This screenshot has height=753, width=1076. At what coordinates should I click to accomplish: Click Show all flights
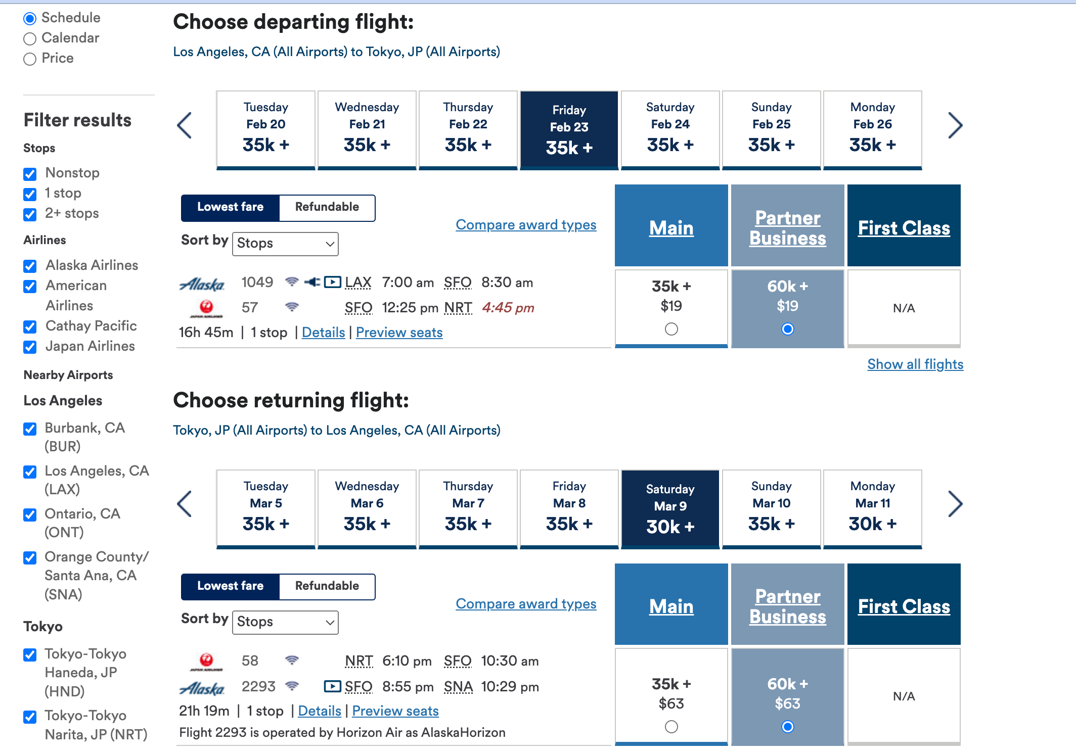(915, 364)
